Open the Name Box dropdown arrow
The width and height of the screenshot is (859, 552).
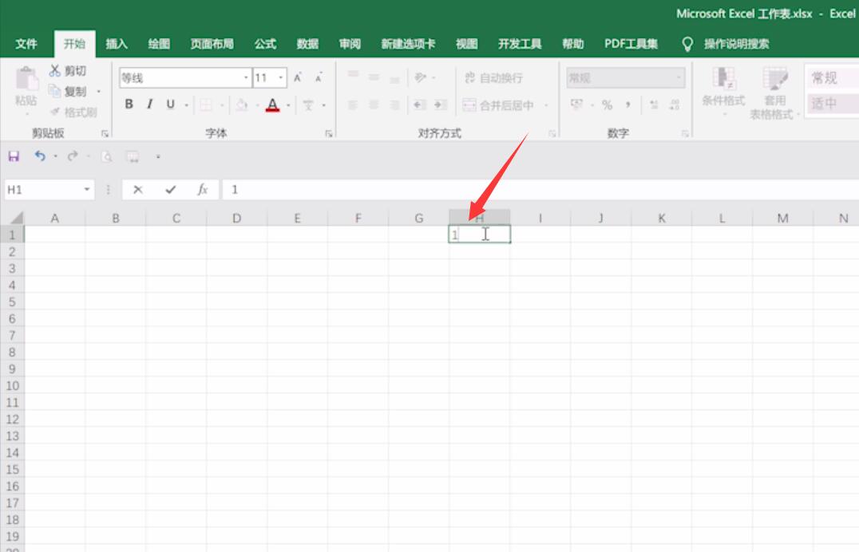tap(87, 190)
